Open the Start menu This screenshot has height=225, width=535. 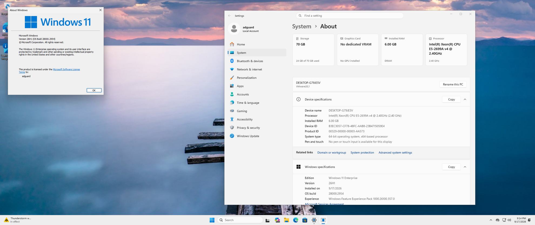click(212, 220)
